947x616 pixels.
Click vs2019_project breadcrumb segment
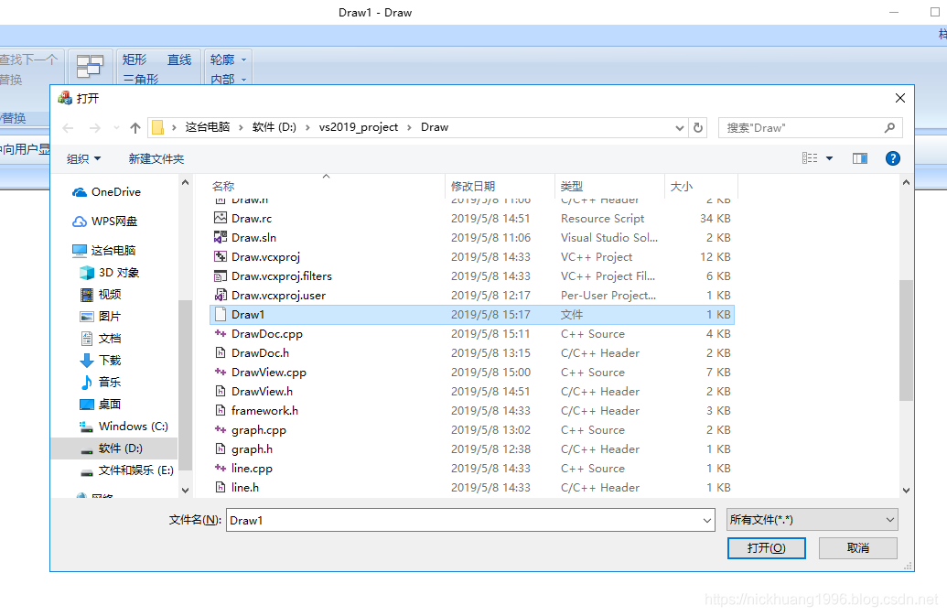click(359, 127)
